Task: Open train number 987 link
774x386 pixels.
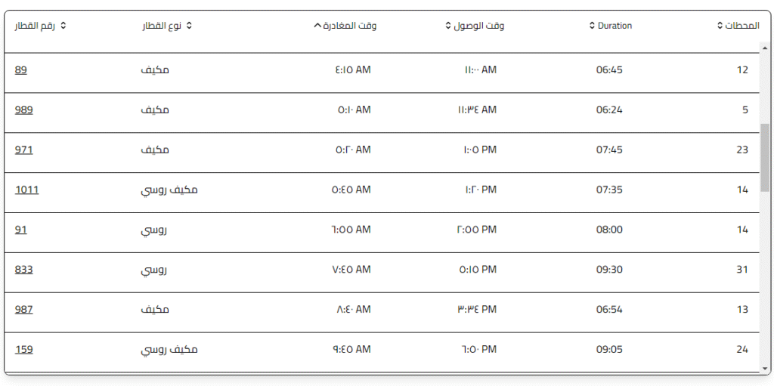Action: 24,310
